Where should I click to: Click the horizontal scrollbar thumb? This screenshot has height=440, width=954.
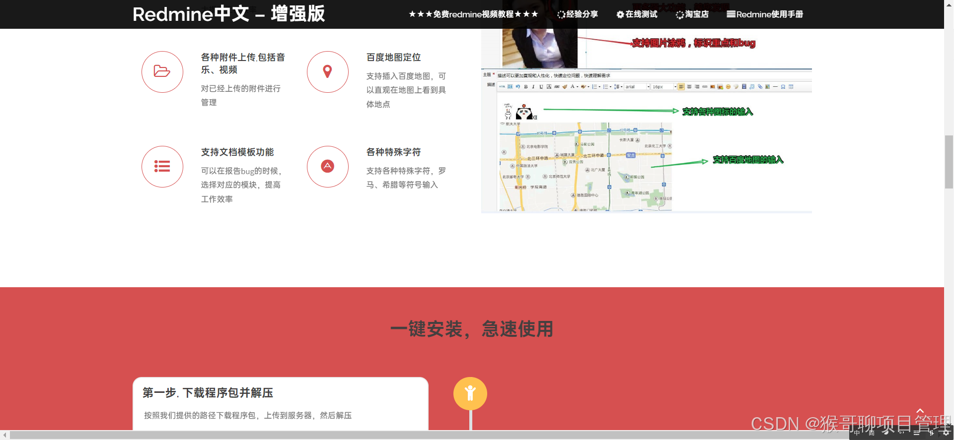click(x=430, y=435)
